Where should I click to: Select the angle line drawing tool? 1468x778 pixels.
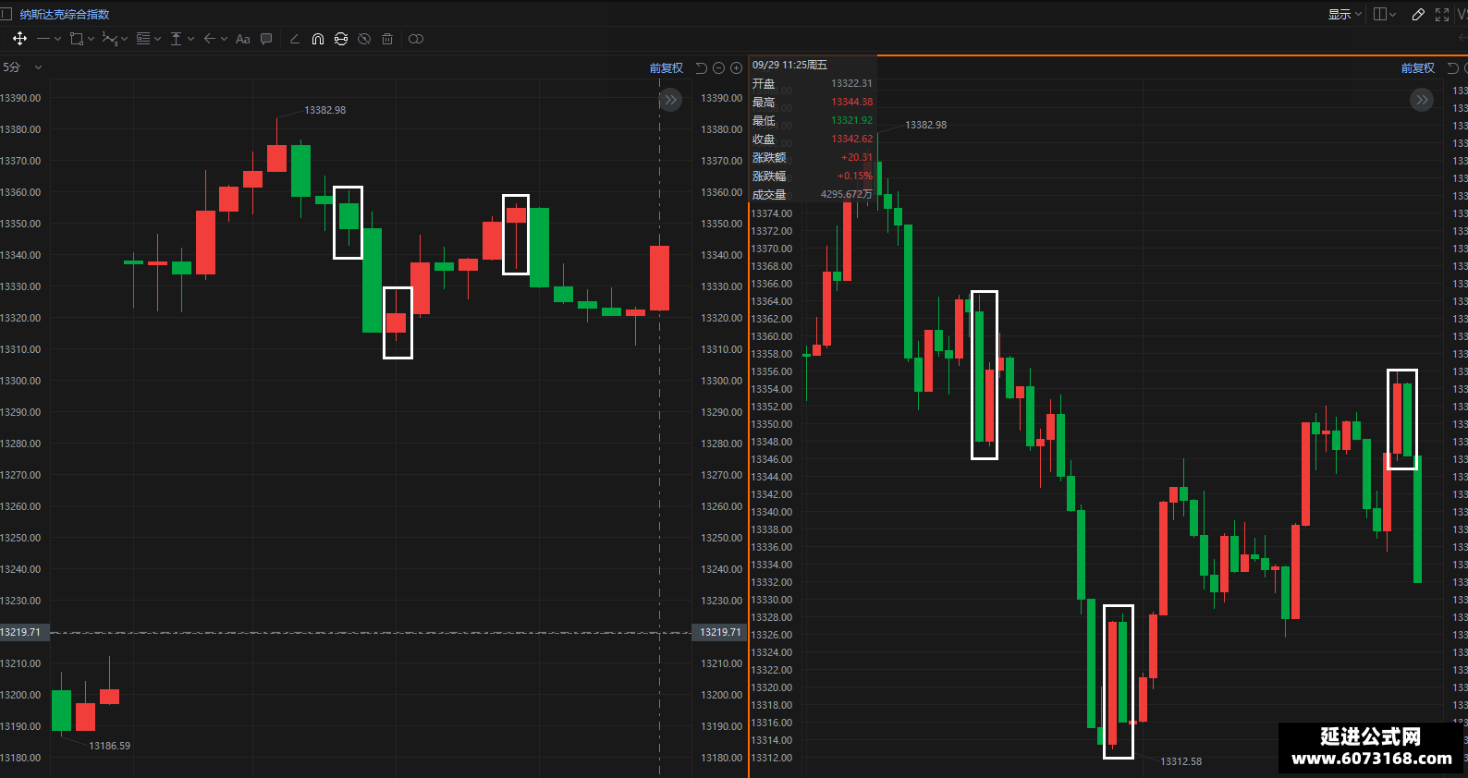[294, 39]
